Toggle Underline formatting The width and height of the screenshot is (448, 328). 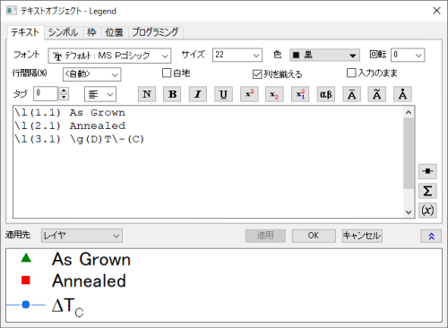(x=223, y=94)
